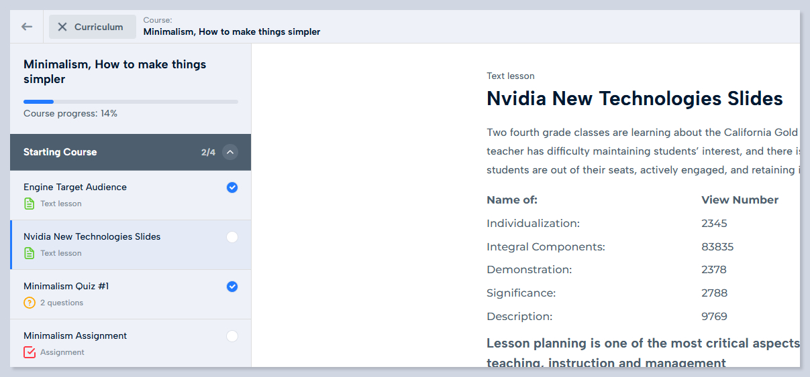Screen dimensions: 810x377
Task: Click the Nvidia lesson green document icon
Action: point(30,253)
